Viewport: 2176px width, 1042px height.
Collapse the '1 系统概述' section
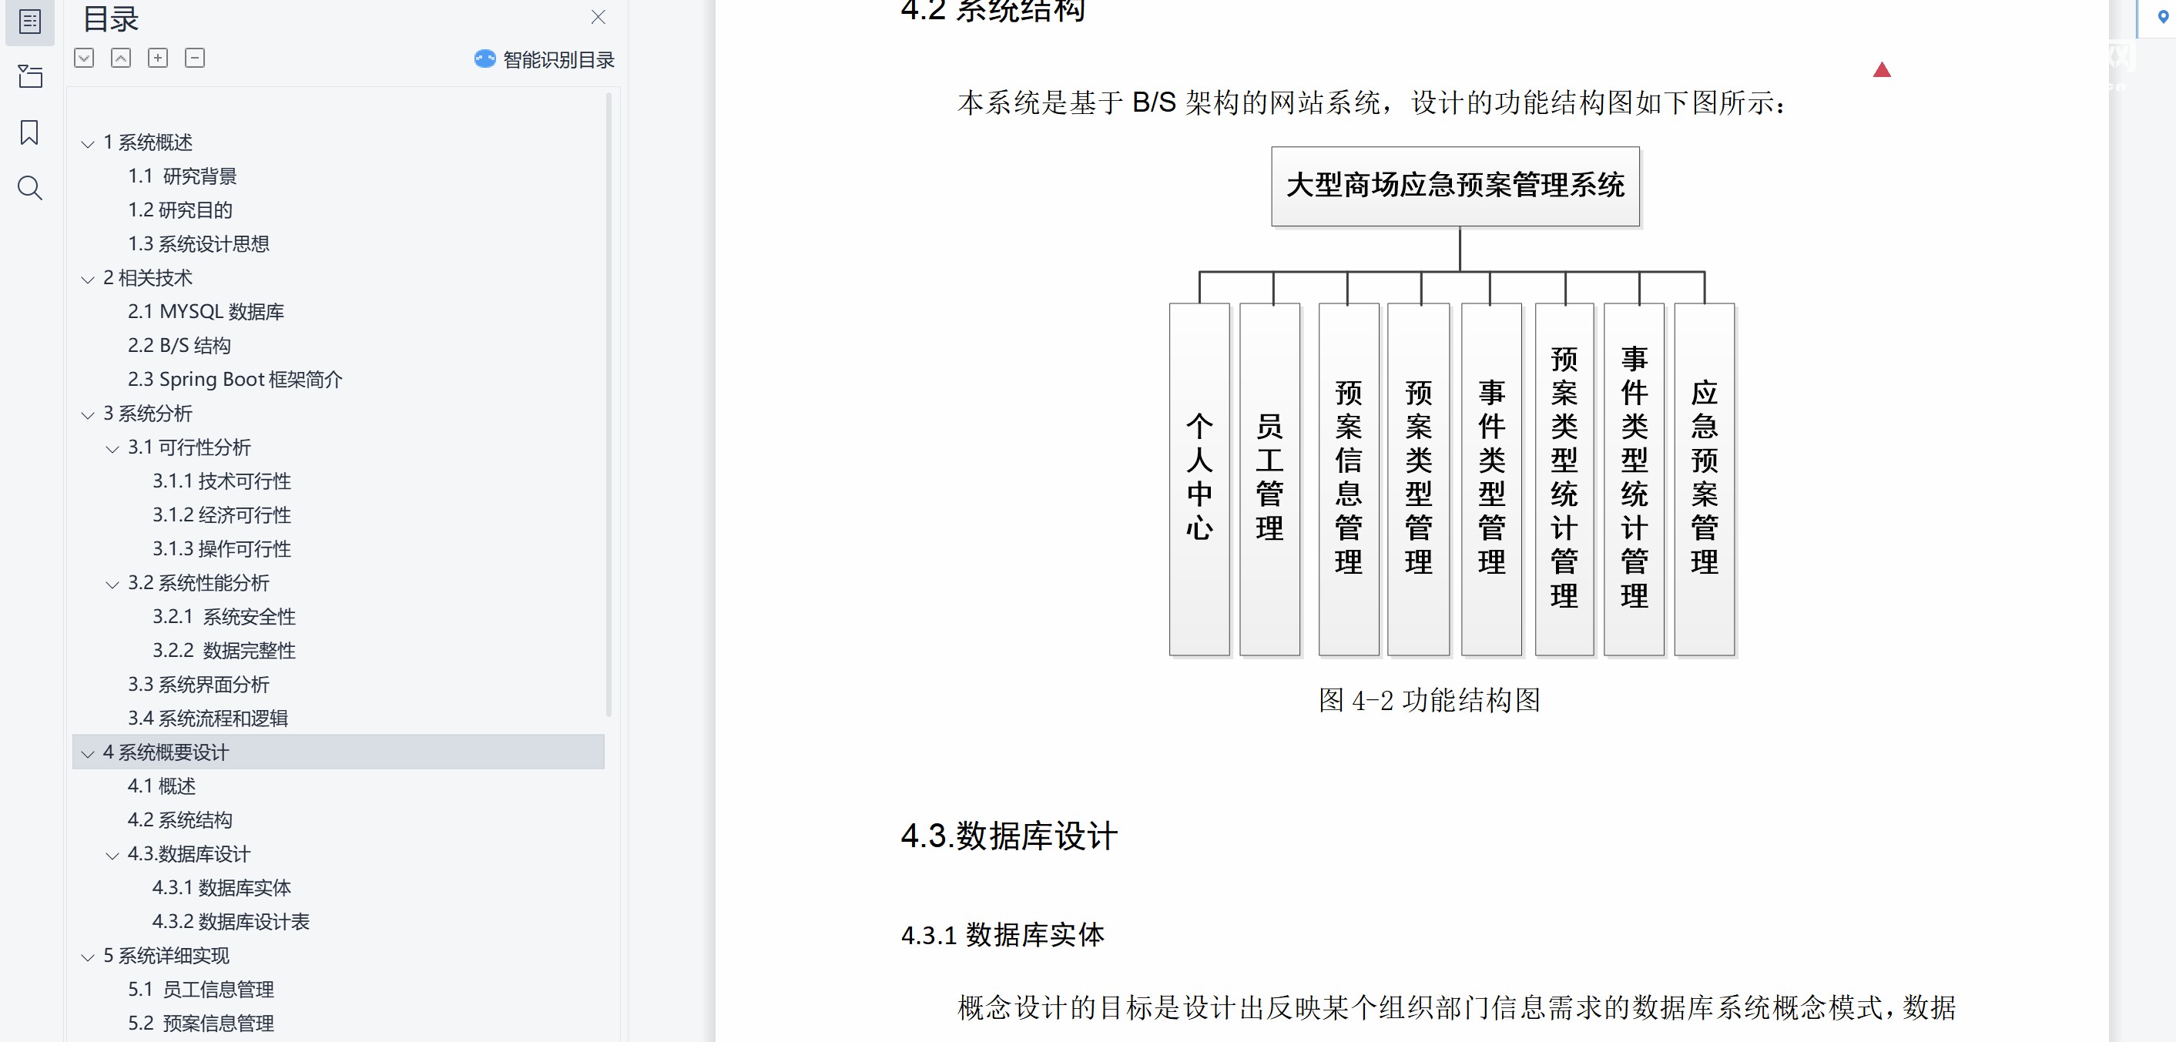pos(87,144)
